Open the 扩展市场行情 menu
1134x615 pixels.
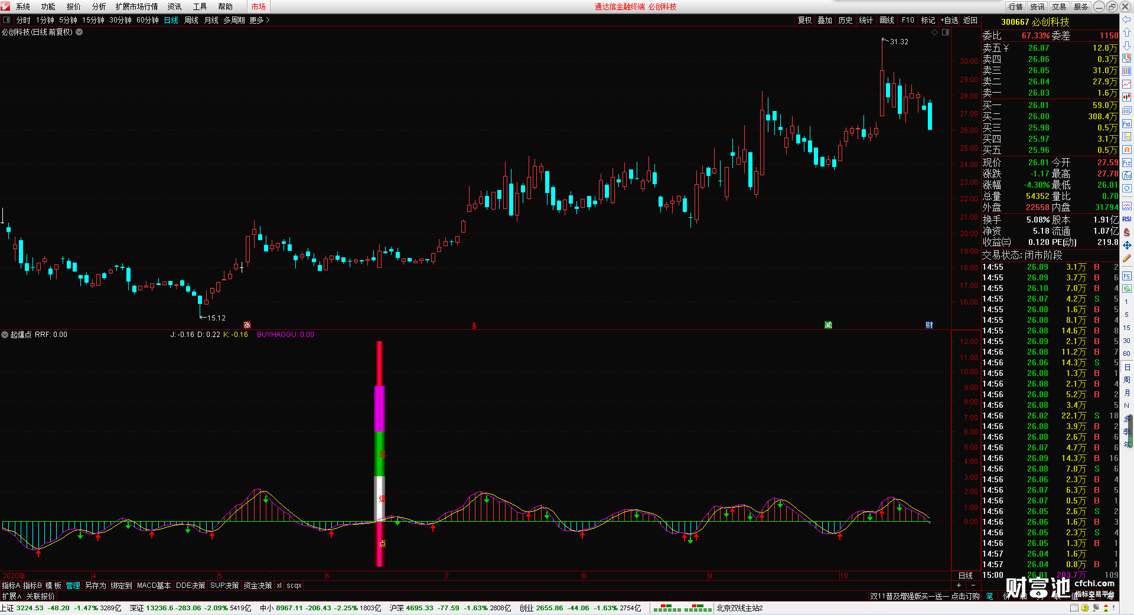point(137,6)
